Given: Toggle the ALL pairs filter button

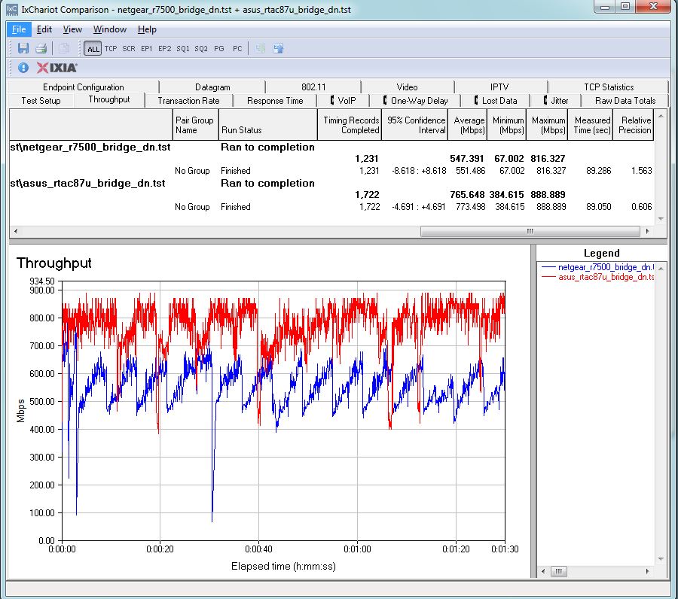Looking at the screenshot, I should [x=93, y=49].
